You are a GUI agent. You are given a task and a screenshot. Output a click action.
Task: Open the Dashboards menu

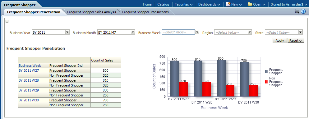[209, 4]
